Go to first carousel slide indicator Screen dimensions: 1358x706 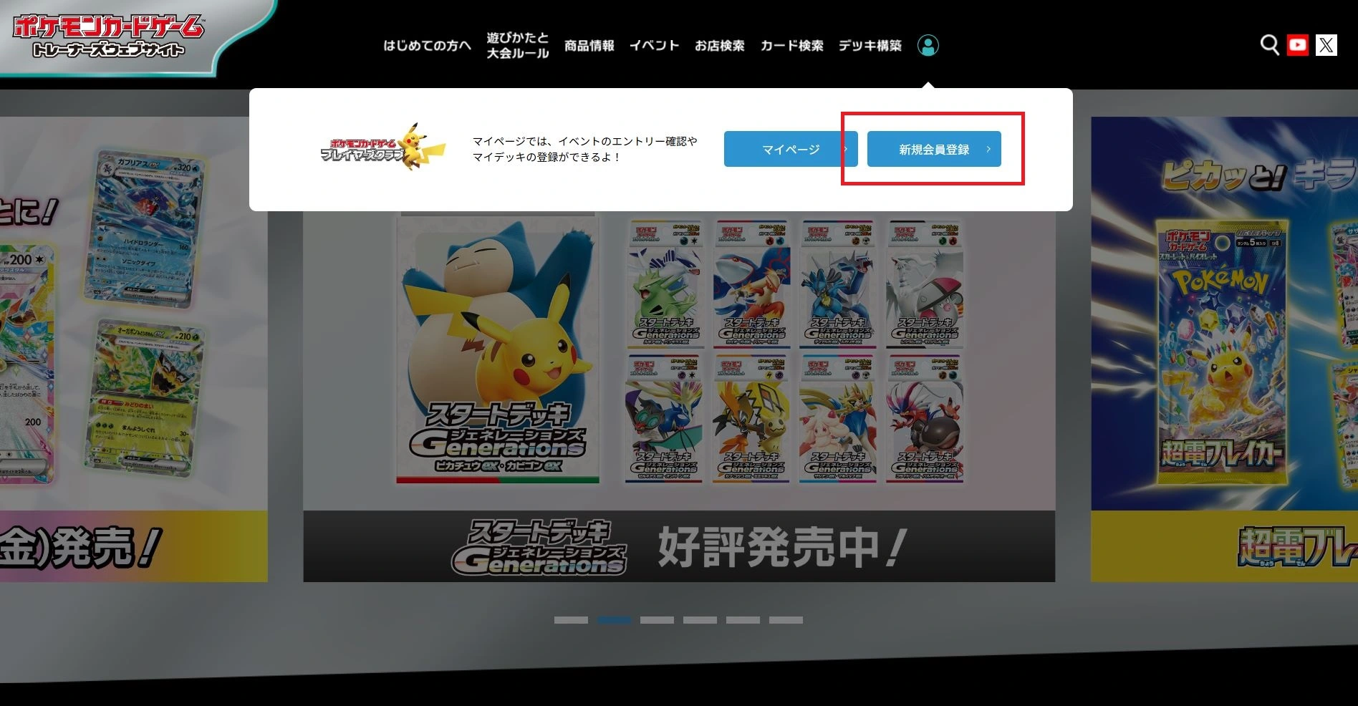[x=571, y=620]
